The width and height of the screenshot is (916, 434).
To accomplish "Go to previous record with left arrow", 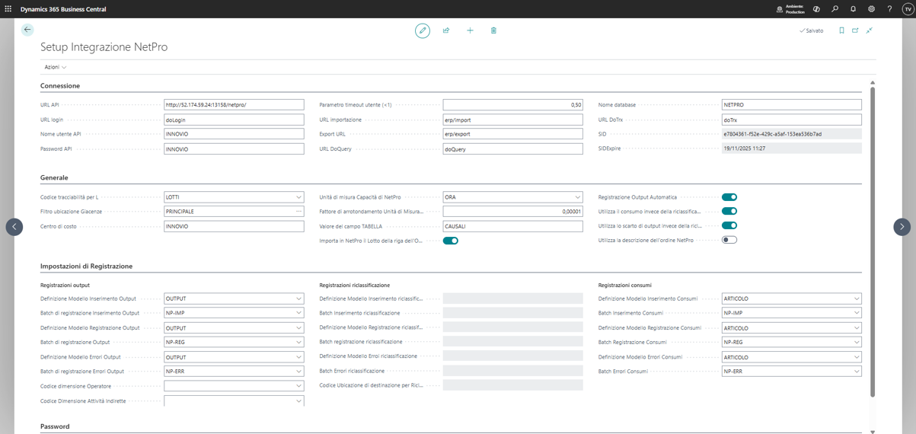I will [x=14, y=227].
